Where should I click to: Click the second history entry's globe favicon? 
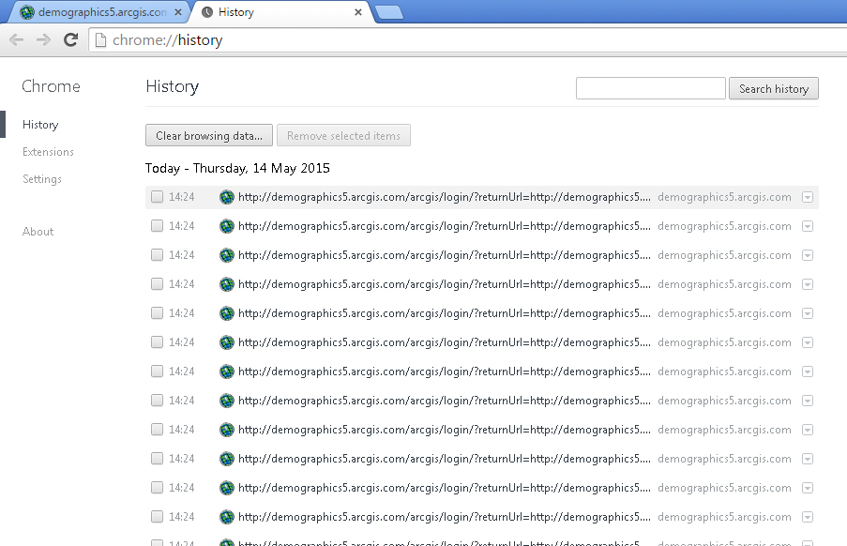coord(227,226)
